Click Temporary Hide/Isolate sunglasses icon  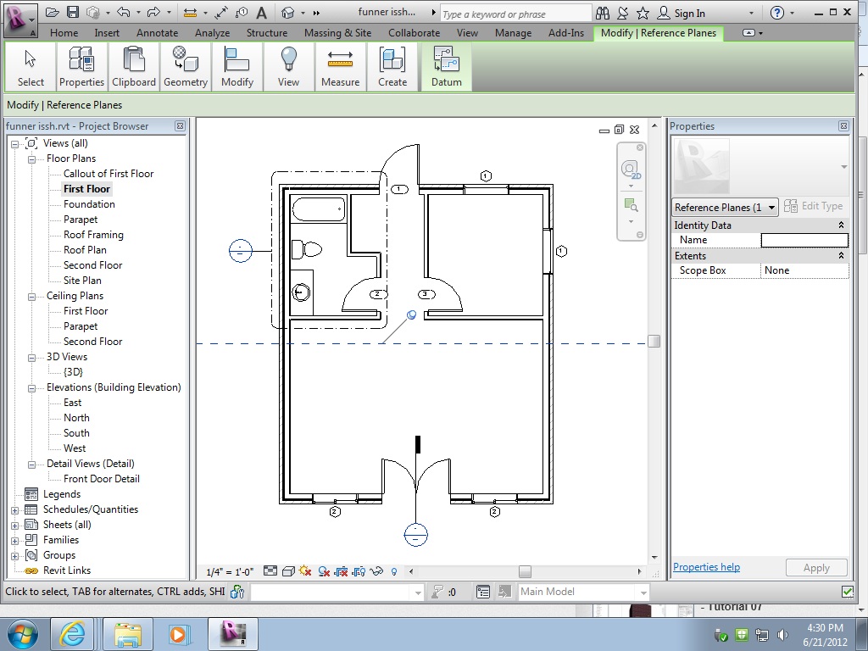376,571
